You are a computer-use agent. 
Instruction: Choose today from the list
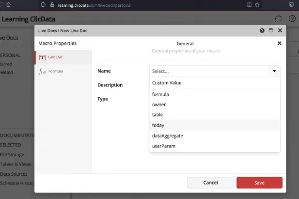pyautogui.click(x=215, y=125)
